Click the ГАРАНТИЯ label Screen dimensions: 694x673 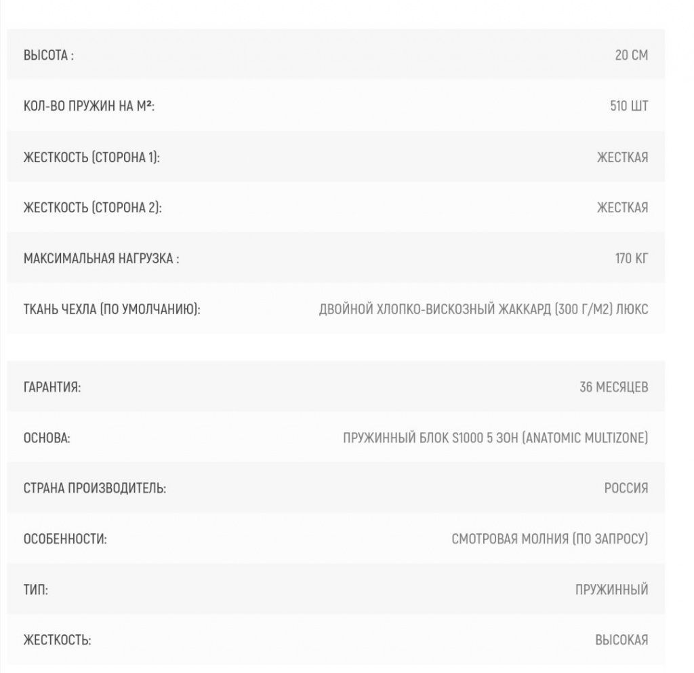(52, 387)
